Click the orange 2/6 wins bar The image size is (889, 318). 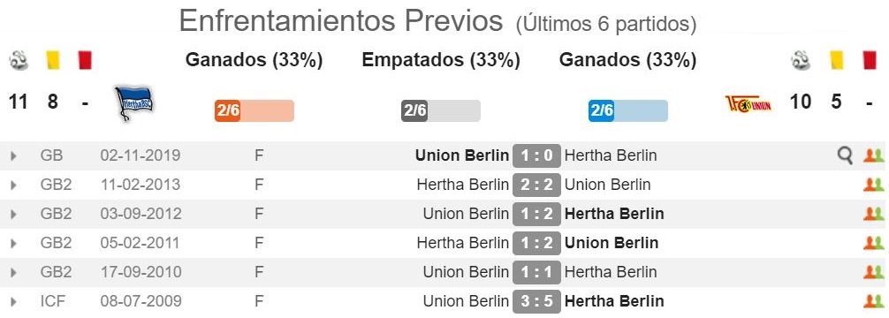point(254,110)
